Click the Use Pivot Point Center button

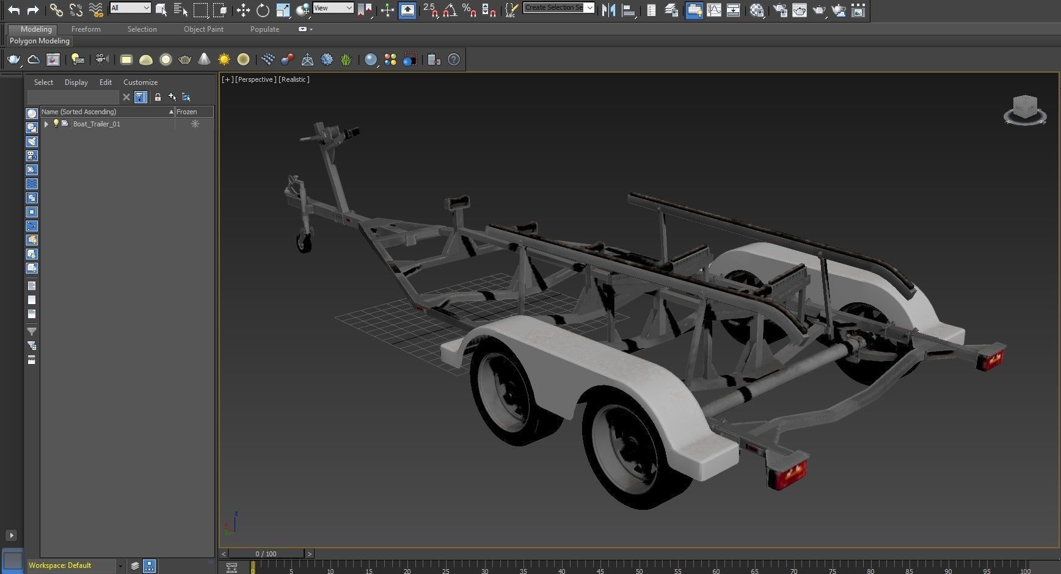tap(365, 10)
